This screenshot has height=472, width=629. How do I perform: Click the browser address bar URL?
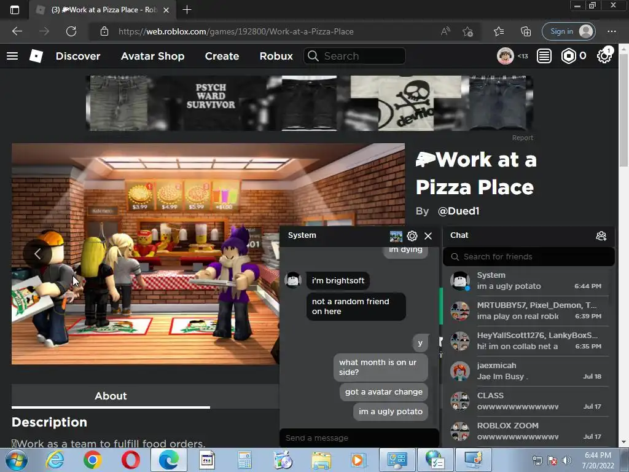(236, 31)
